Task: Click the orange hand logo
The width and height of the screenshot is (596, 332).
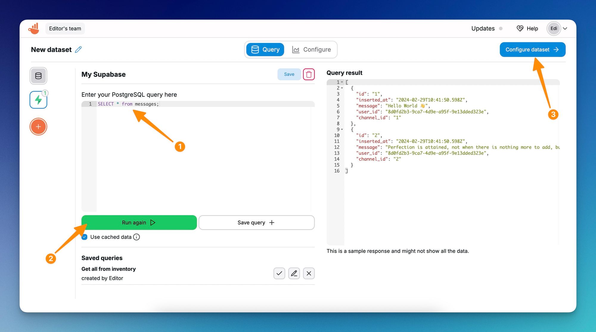Action: (34, 29)
